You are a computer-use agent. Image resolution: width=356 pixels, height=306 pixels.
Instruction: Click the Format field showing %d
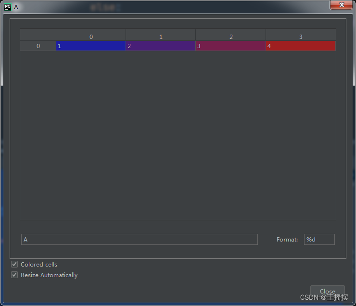pyautogui.click(x=319, y=239)
